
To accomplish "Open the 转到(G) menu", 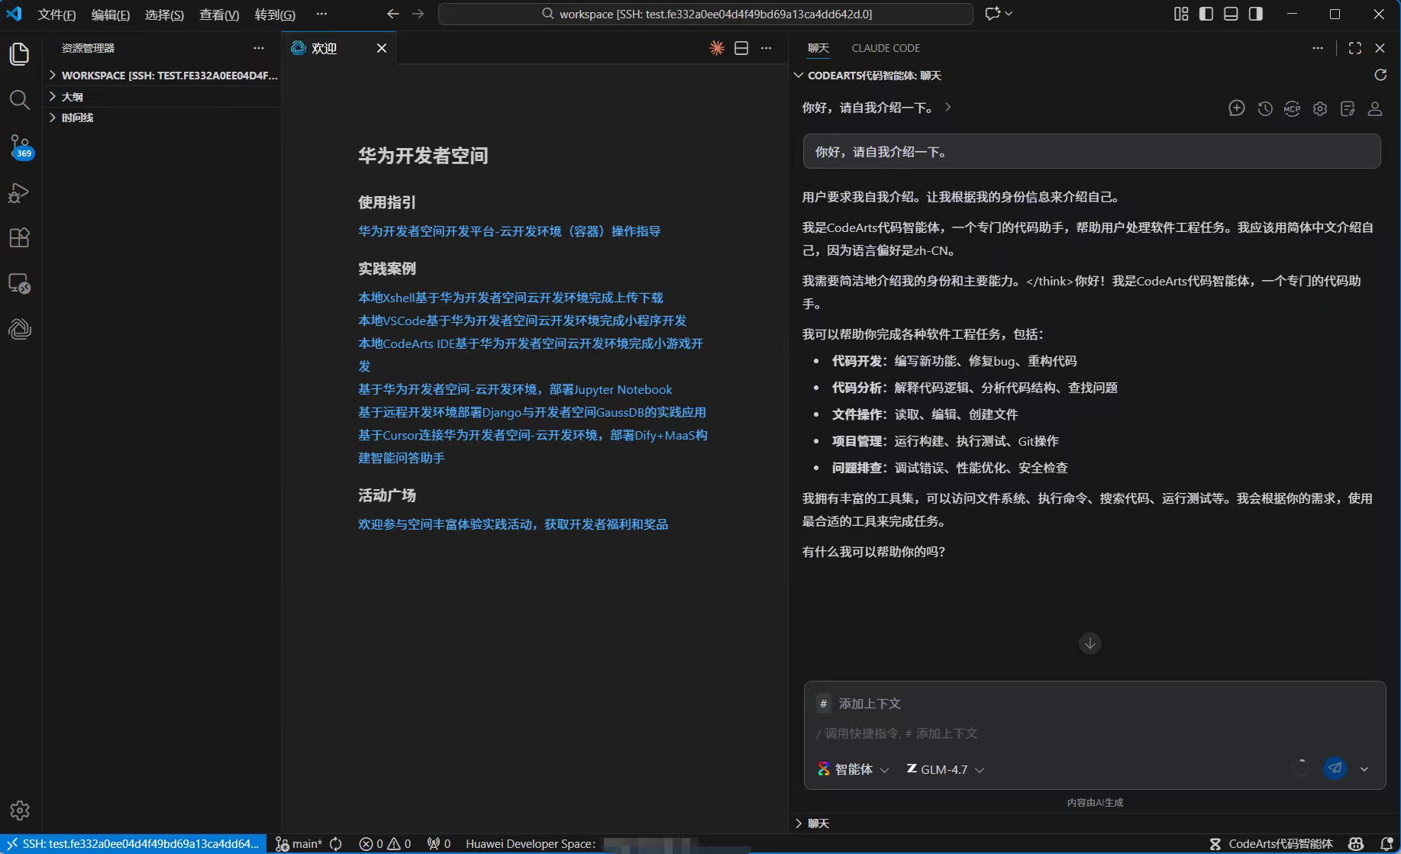I will [x=275, y=15].
